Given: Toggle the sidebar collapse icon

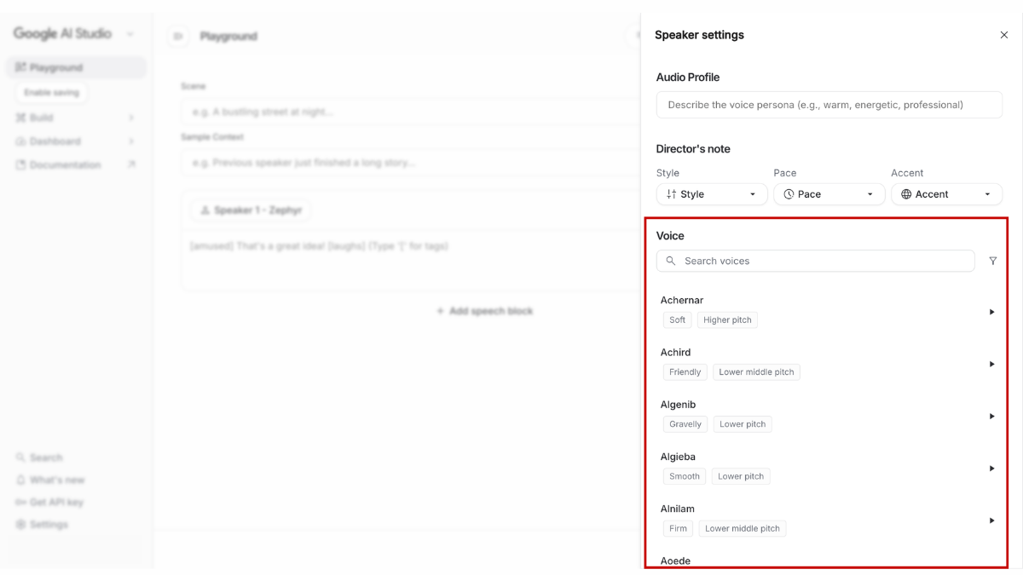Looking at the screenshot, I should [177, 37].
